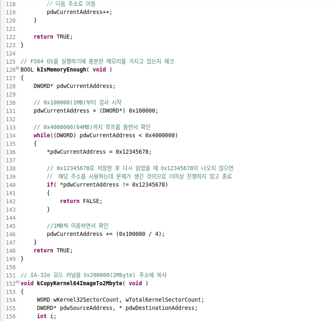Click comment '// 다음 주소로 이동'
This screenshot has height=321, width=334.
(71, 4)
